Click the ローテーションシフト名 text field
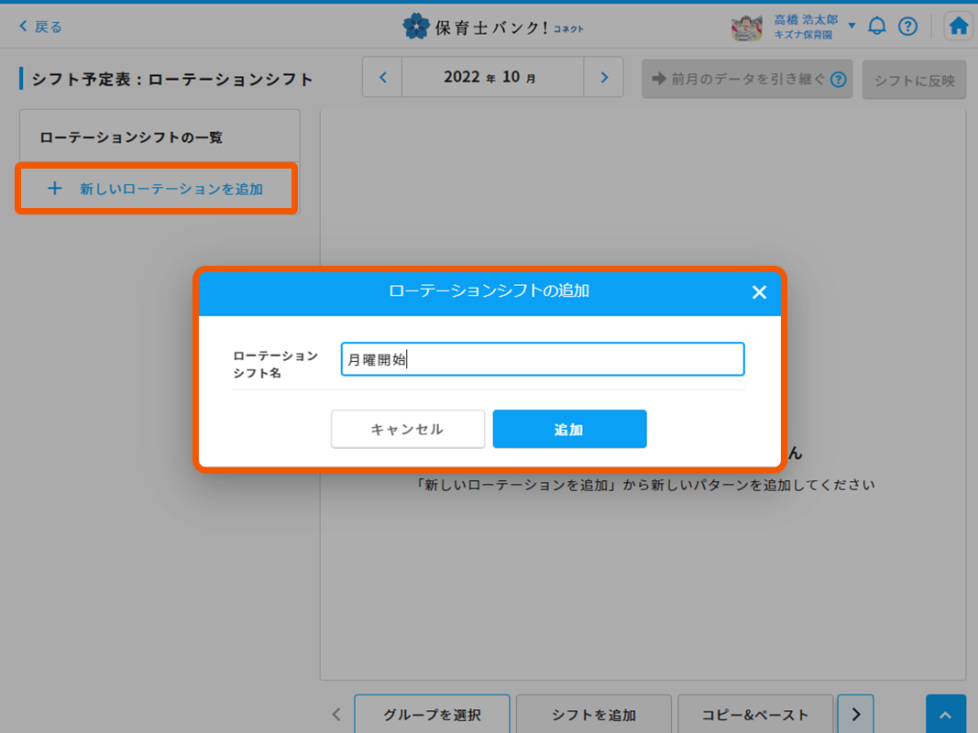This screenshot has height=733, width=978. pos(542,359)
